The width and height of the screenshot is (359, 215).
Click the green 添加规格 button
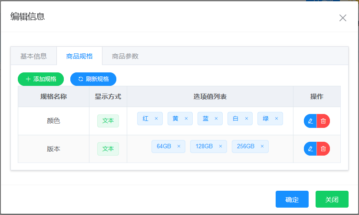pyautogui.click(x=41, y=79)
